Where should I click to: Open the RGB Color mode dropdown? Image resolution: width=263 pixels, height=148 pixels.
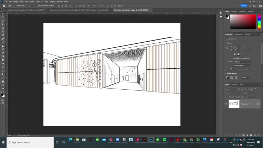click(x=242, y=62)
